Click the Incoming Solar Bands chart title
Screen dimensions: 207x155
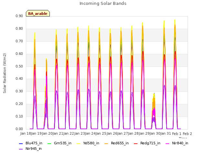(x=103, y=4)
